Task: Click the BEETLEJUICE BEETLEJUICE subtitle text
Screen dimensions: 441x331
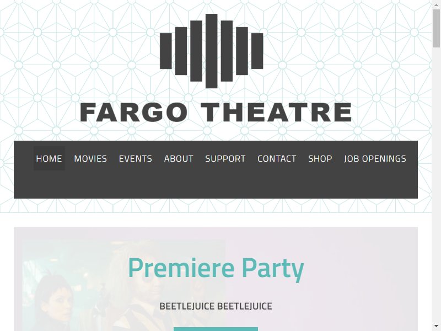Action: click(216, 306)
